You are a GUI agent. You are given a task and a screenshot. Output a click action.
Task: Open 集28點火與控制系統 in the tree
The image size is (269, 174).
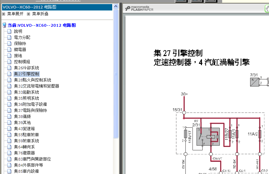coord(33,80)
